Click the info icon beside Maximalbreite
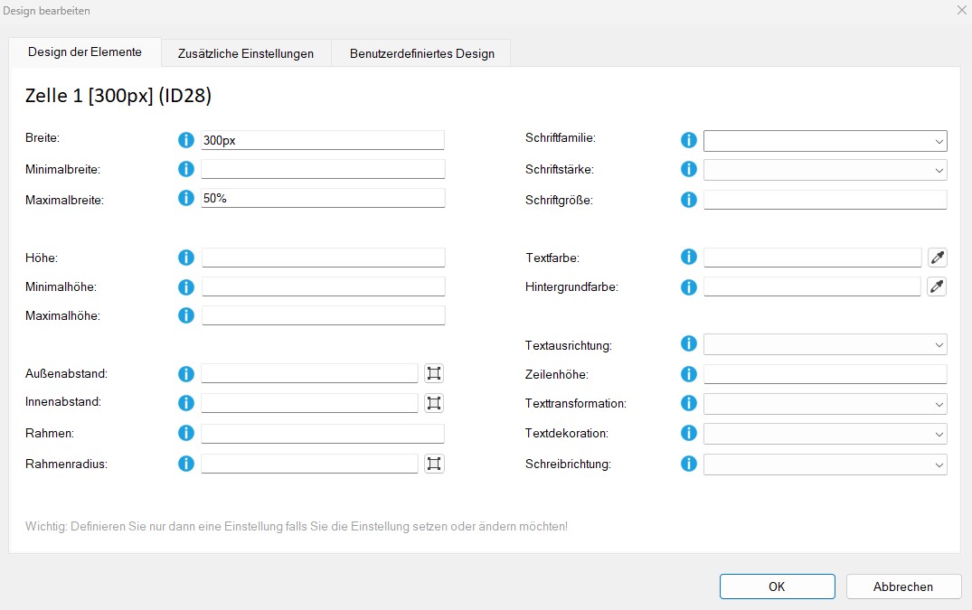This screenshot has height=610, width=972. pyautogui.click(x=186, y=198)
